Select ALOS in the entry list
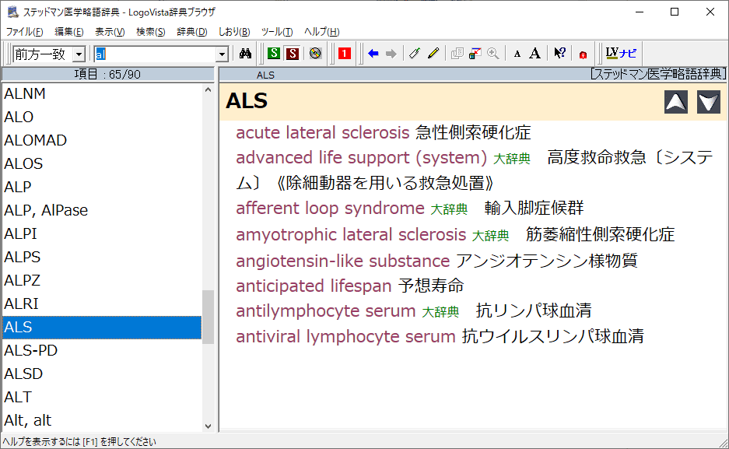Image resolution: width=729 pixels, height=449 pixels. pos(102,163)
